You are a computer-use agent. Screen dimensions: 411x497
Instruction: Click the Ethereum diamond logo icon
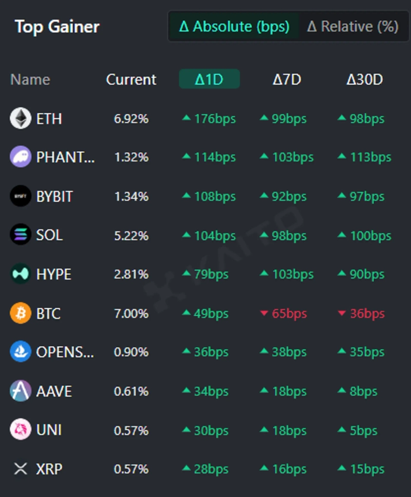point(21,118)
